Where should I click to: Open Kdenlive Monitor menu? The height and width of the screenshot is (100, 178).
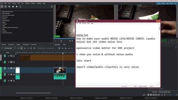tap(33, 3)
